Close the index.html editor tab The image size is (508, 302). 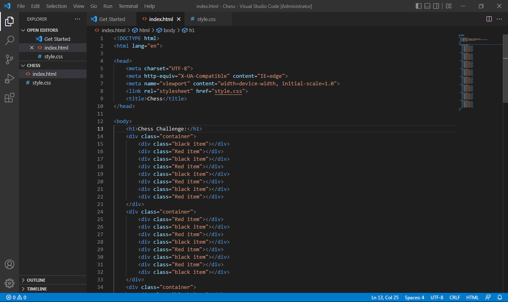tap(179, 19)
